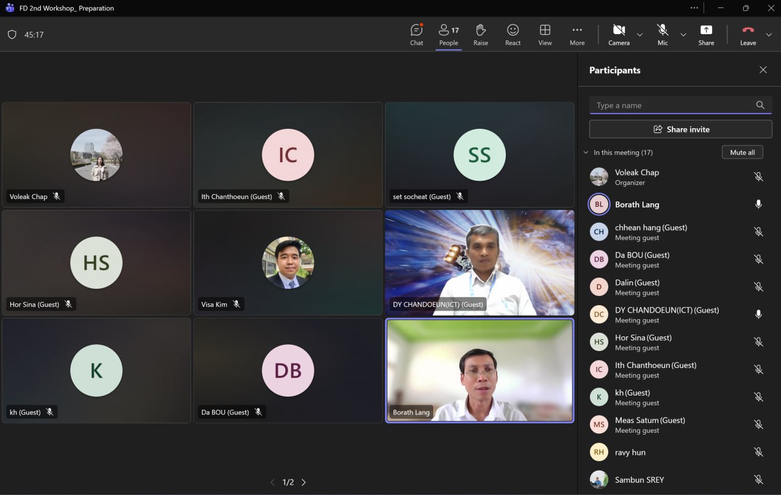Collapse the 'In this meeting (17)' section
This screenshot has height=495, width=781.
click(x=586, y=153)
